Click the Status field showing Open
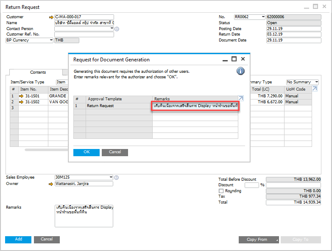Viewport: 332px width, 251px height. (294, 23)
